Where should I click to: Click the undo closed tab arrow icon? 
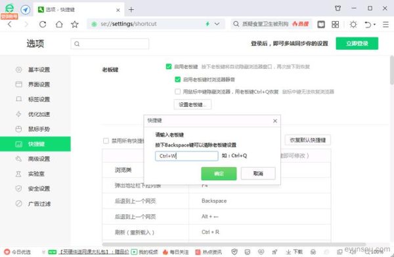tap(368, 25)
